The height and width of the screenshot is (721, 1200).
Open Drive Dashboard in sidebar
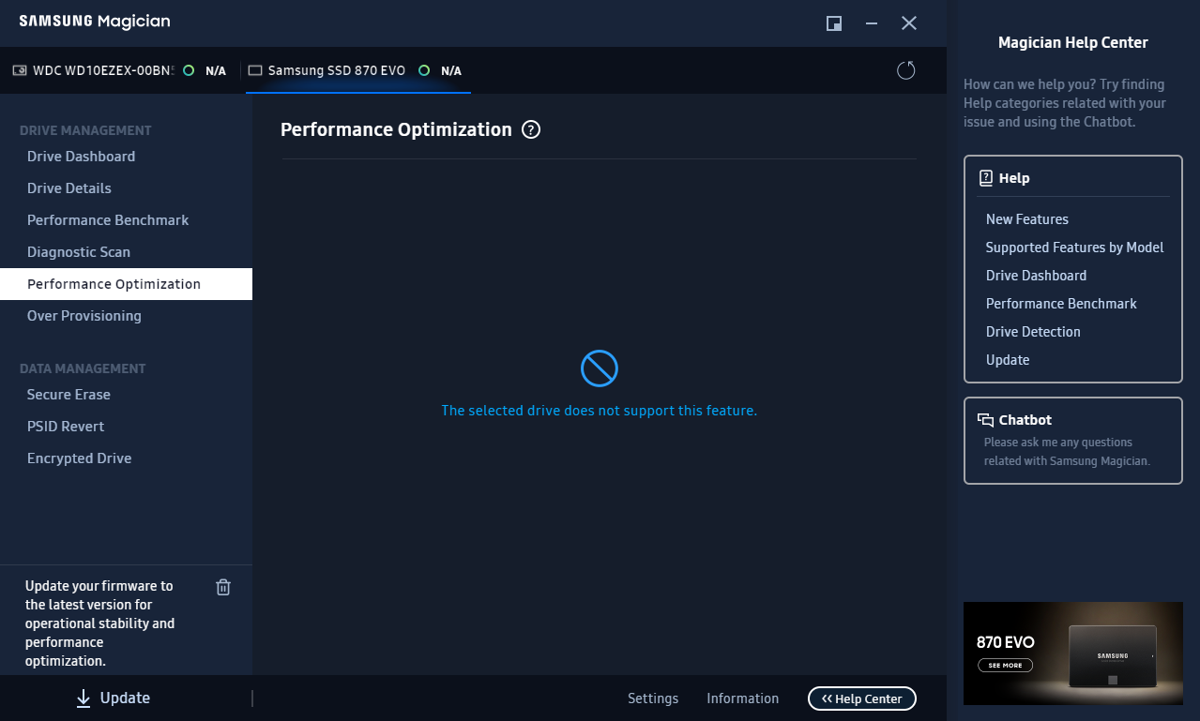coord(81,157)
